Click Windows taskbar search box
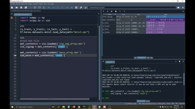Image resolution: width=195 pixels, height=109 pixels. click(x=33, y=107)
